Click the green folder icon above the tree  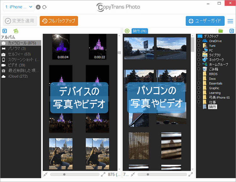coord(221,31)
